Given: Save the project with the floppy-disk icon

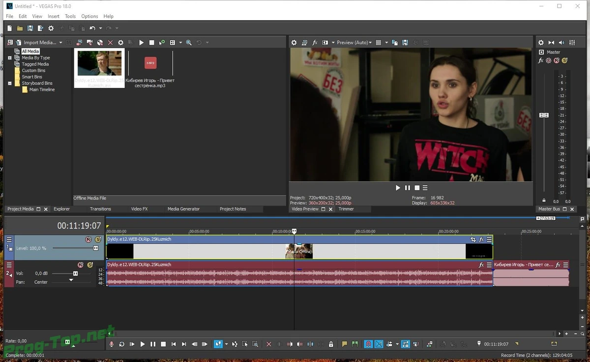Looking at the screenshot, I should [30, 28].
